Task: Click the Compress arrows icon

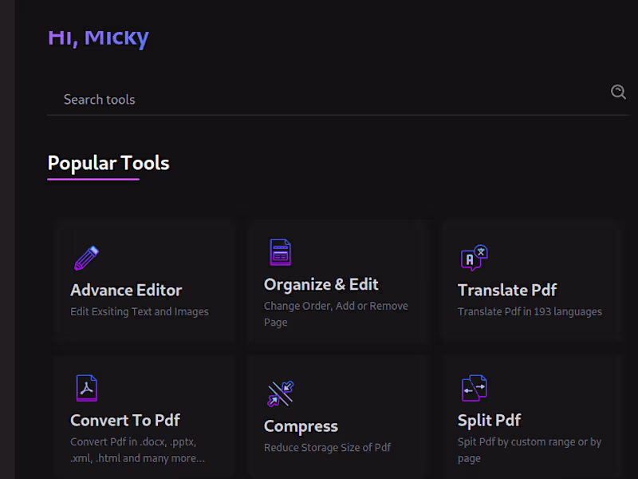Action: point(280,394)
